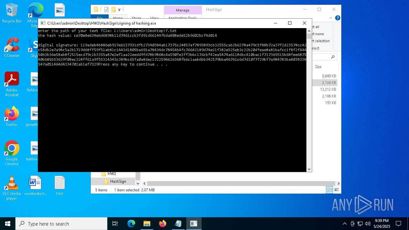The image size is (409, 230).
Task: Click the New folder quick access icon
Action: click(x=113, y=10)
